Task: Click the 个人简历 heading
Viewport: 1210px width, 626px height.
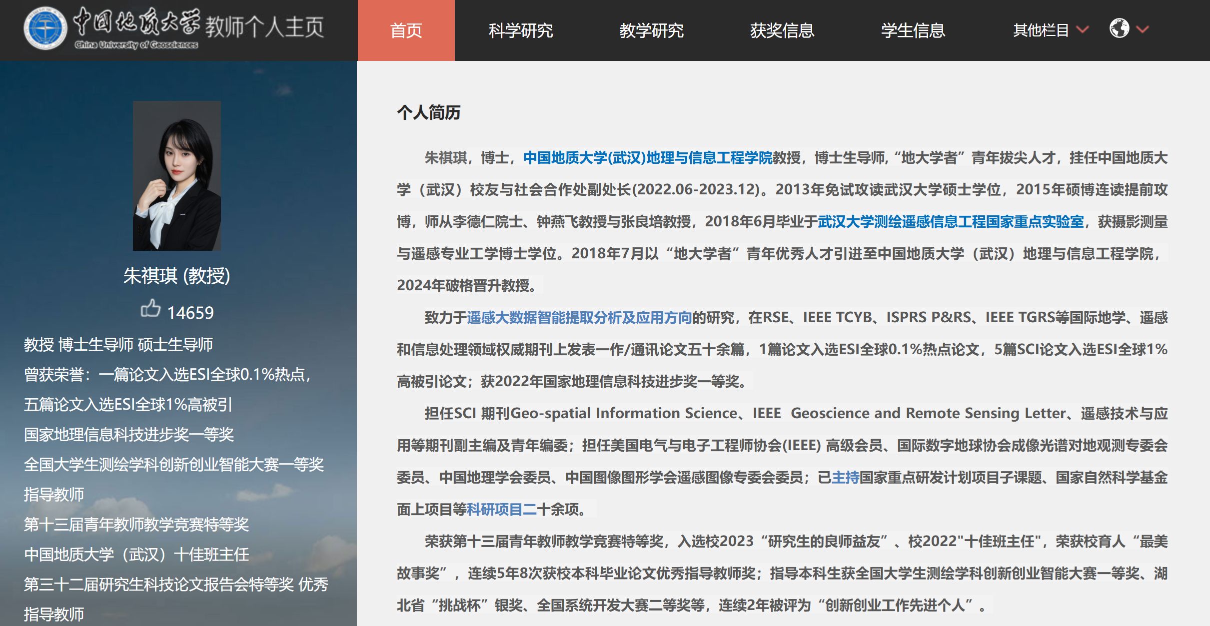Action: pyautogui.click(x=429, y=112)
